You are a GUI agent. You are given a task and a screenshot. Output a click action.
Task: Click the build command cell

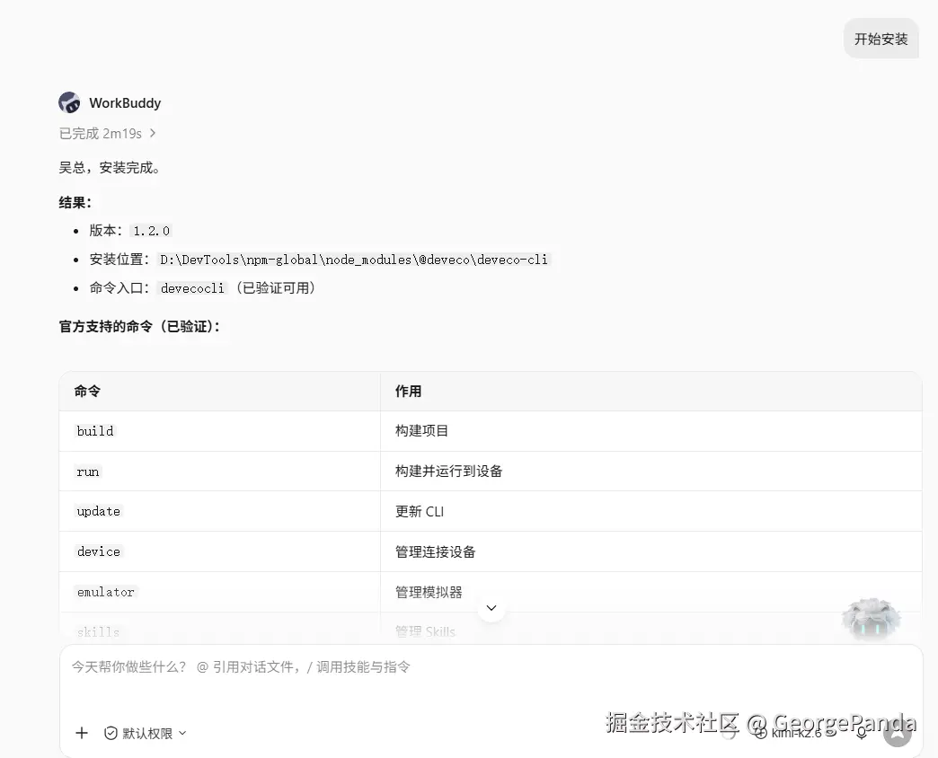(219, 431)
